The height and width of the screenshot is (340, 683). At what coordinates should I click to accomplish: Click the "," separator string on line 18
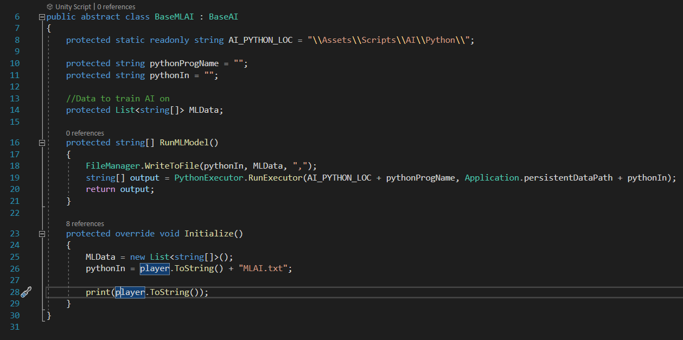301,166
